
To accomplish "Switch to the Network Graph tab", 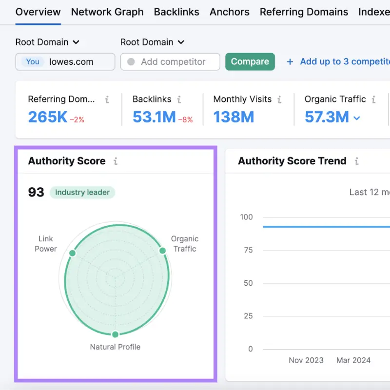I will point(107,12).
